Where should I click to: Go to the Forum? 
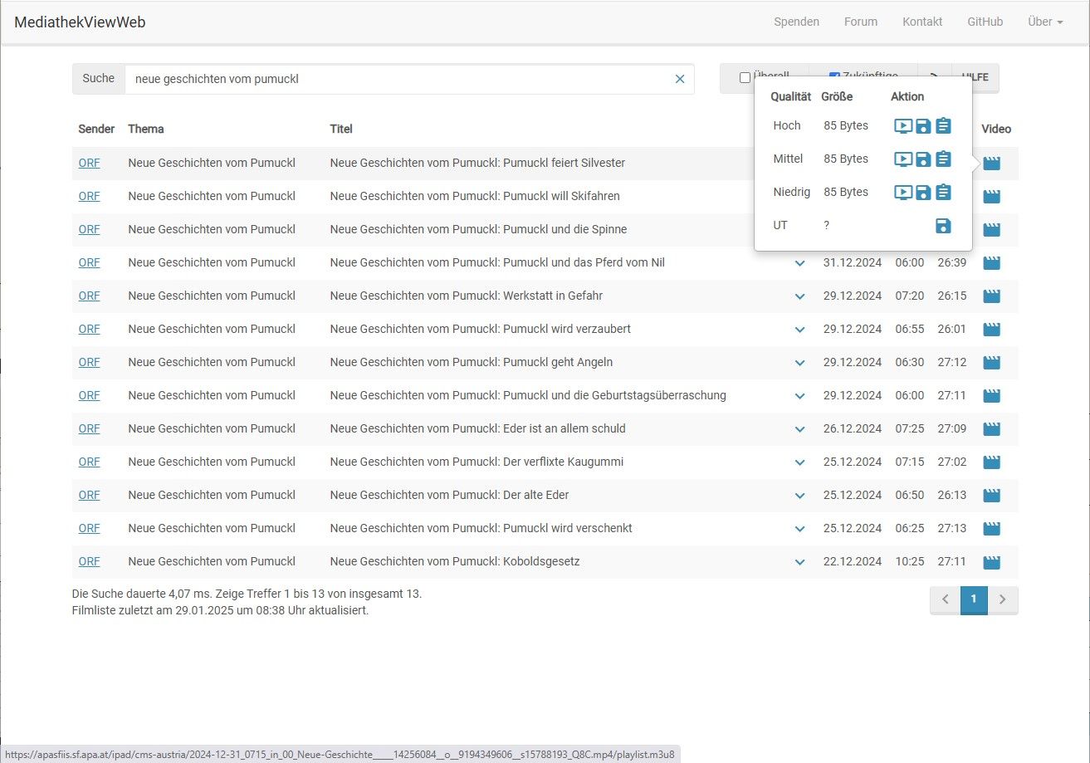click(x=861, y=22)
